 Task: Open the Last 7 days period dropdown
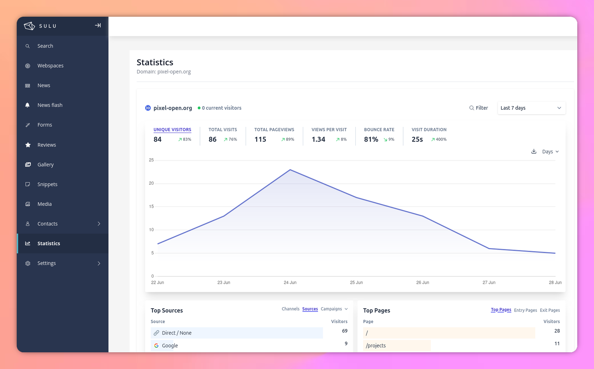531,108
